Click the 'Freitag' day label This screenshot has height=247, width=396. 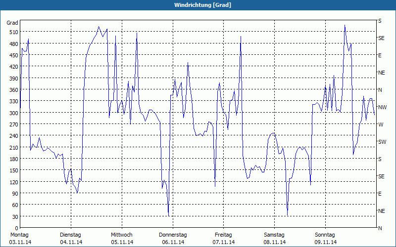(223, 235)
